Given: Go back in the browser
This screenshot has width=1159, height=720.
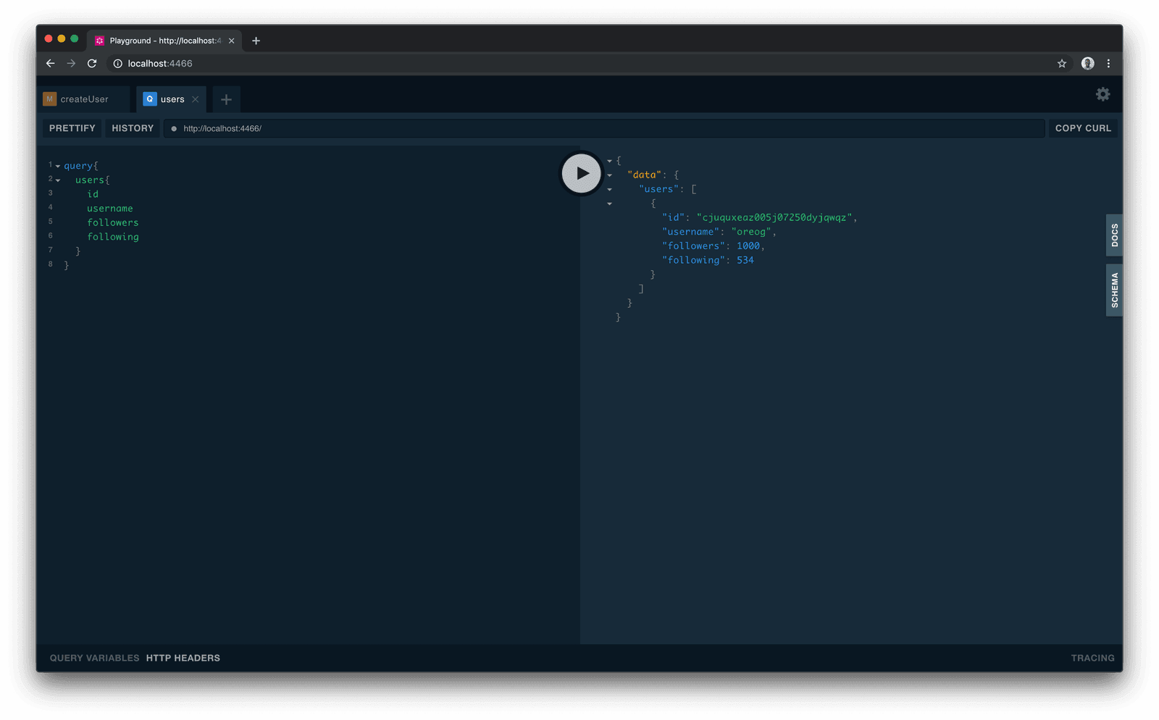Looking at the screenshot, I should pos(50,64).
